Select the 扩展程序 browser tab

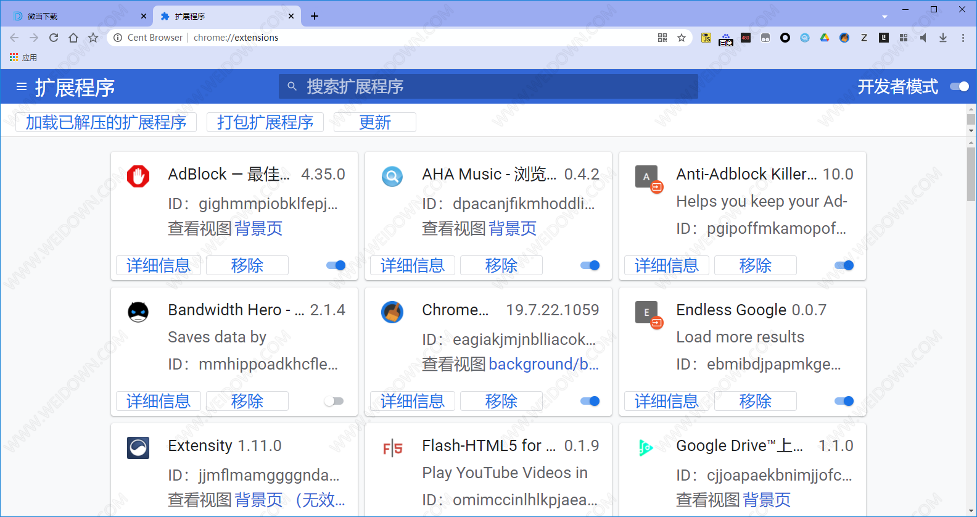coord(227,16)
